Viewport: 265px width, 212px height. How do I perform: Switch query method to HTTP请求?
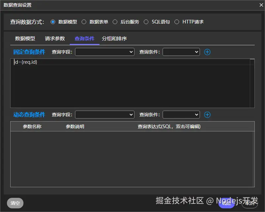177,22
